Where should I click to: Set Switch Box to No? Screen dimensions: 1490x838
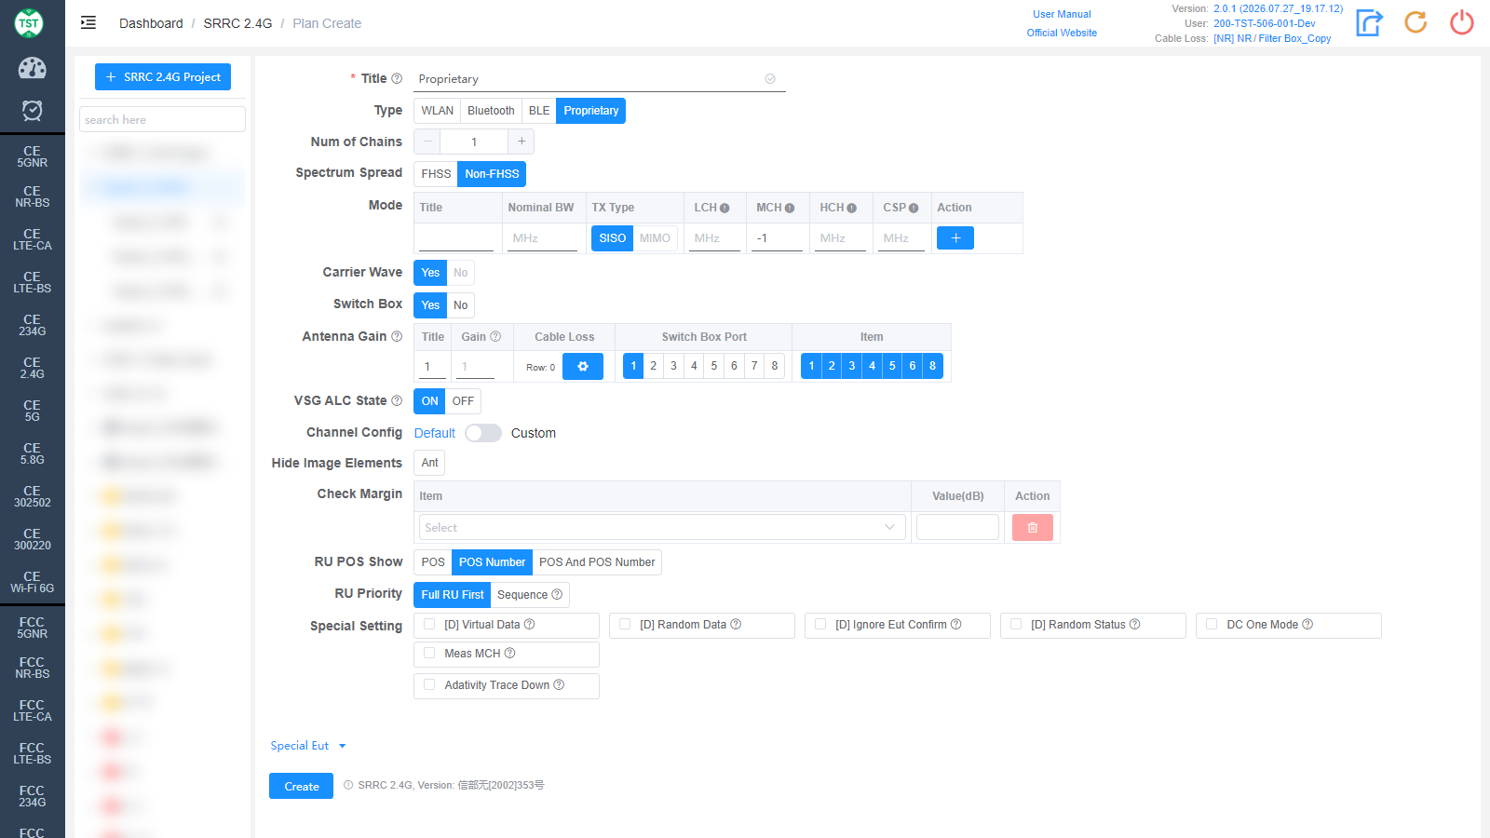point(461,305)
